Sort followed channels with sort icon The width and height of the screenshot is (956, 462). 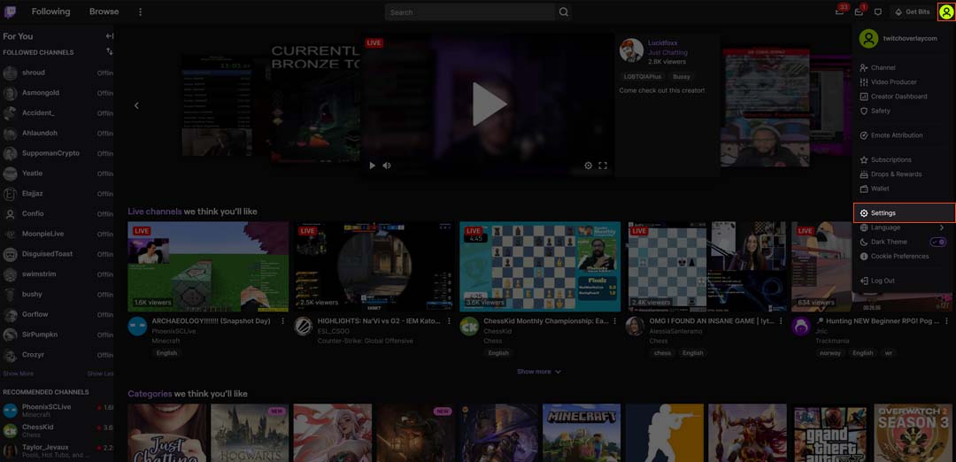click(x=110, y=52)
